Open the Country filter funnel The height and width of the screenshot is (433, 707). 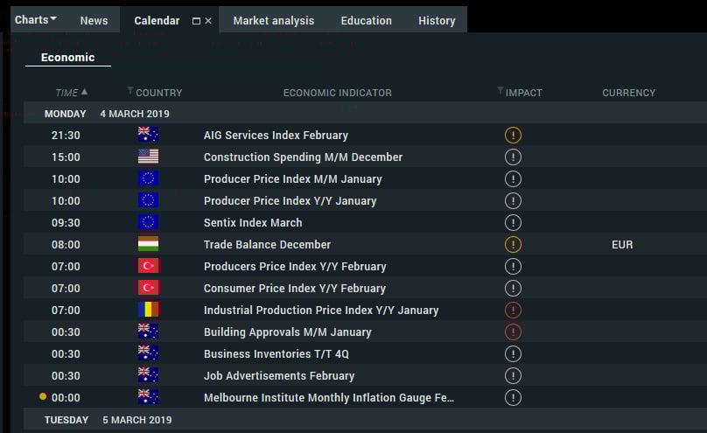tap(130, 91)
